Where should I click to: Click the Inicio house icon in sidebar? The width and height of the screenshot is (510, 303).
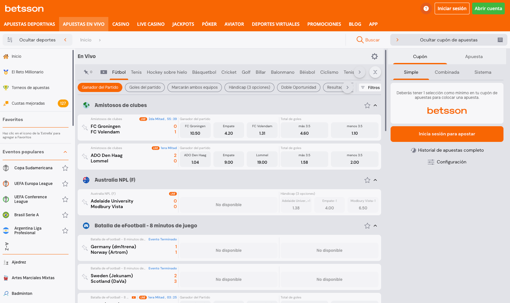tap(6, 56)
